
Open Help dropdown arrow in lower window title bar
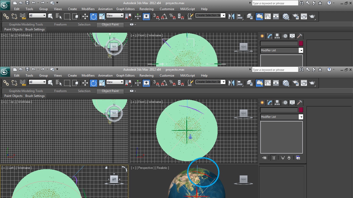[x=334, y=69]
